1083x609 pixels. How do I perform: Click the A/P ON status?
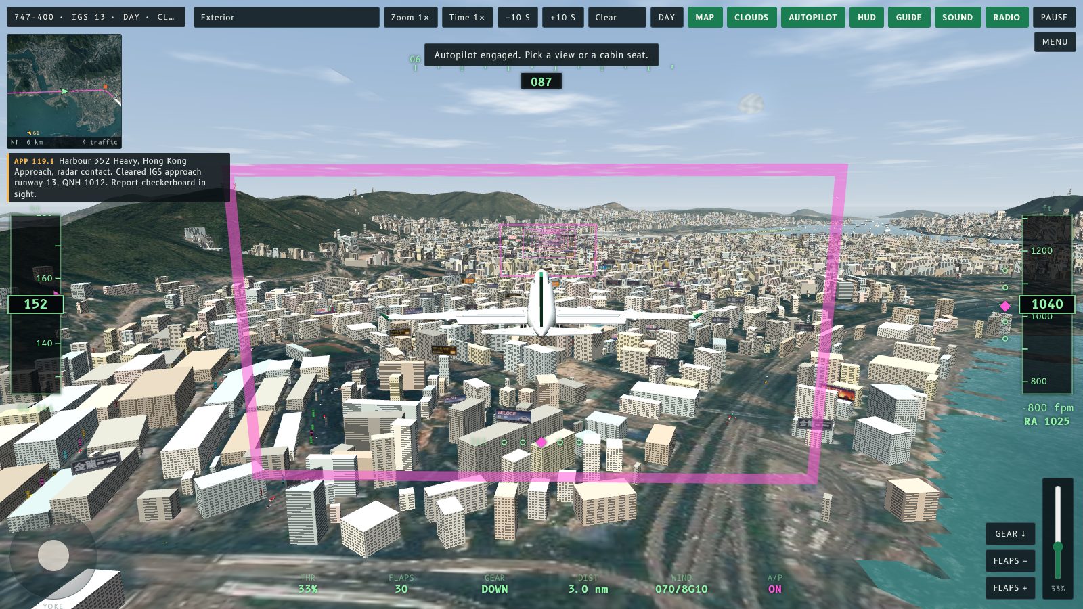tap(775, 584)
